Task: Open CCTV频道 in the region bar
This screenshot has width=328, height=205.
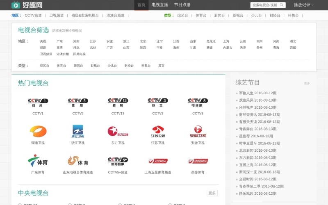Action: [x=33, y=16]
